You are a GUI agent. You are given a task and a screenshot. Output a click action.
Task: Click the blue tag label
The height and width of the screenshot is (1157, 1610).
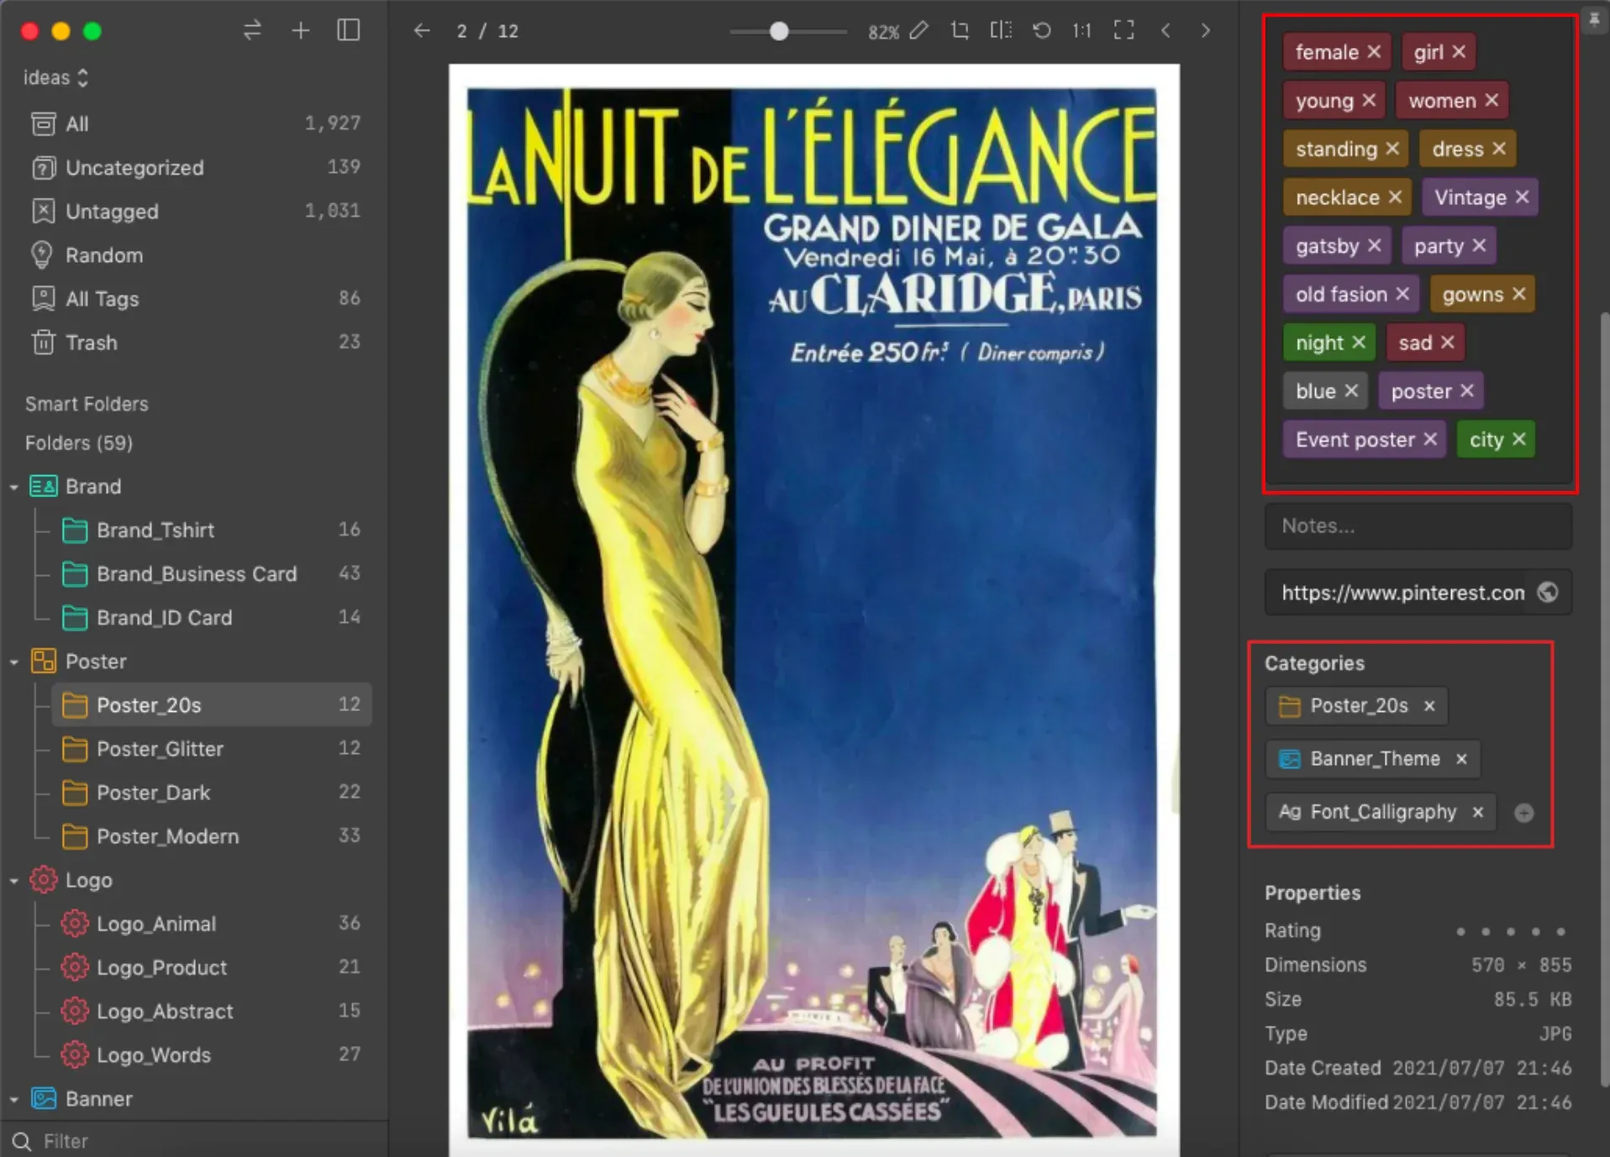coord(1315,391)
